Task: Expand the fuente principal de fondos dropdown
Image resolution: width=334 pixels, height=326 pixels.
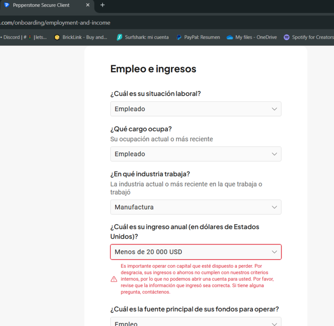Action: click(196, 321)
